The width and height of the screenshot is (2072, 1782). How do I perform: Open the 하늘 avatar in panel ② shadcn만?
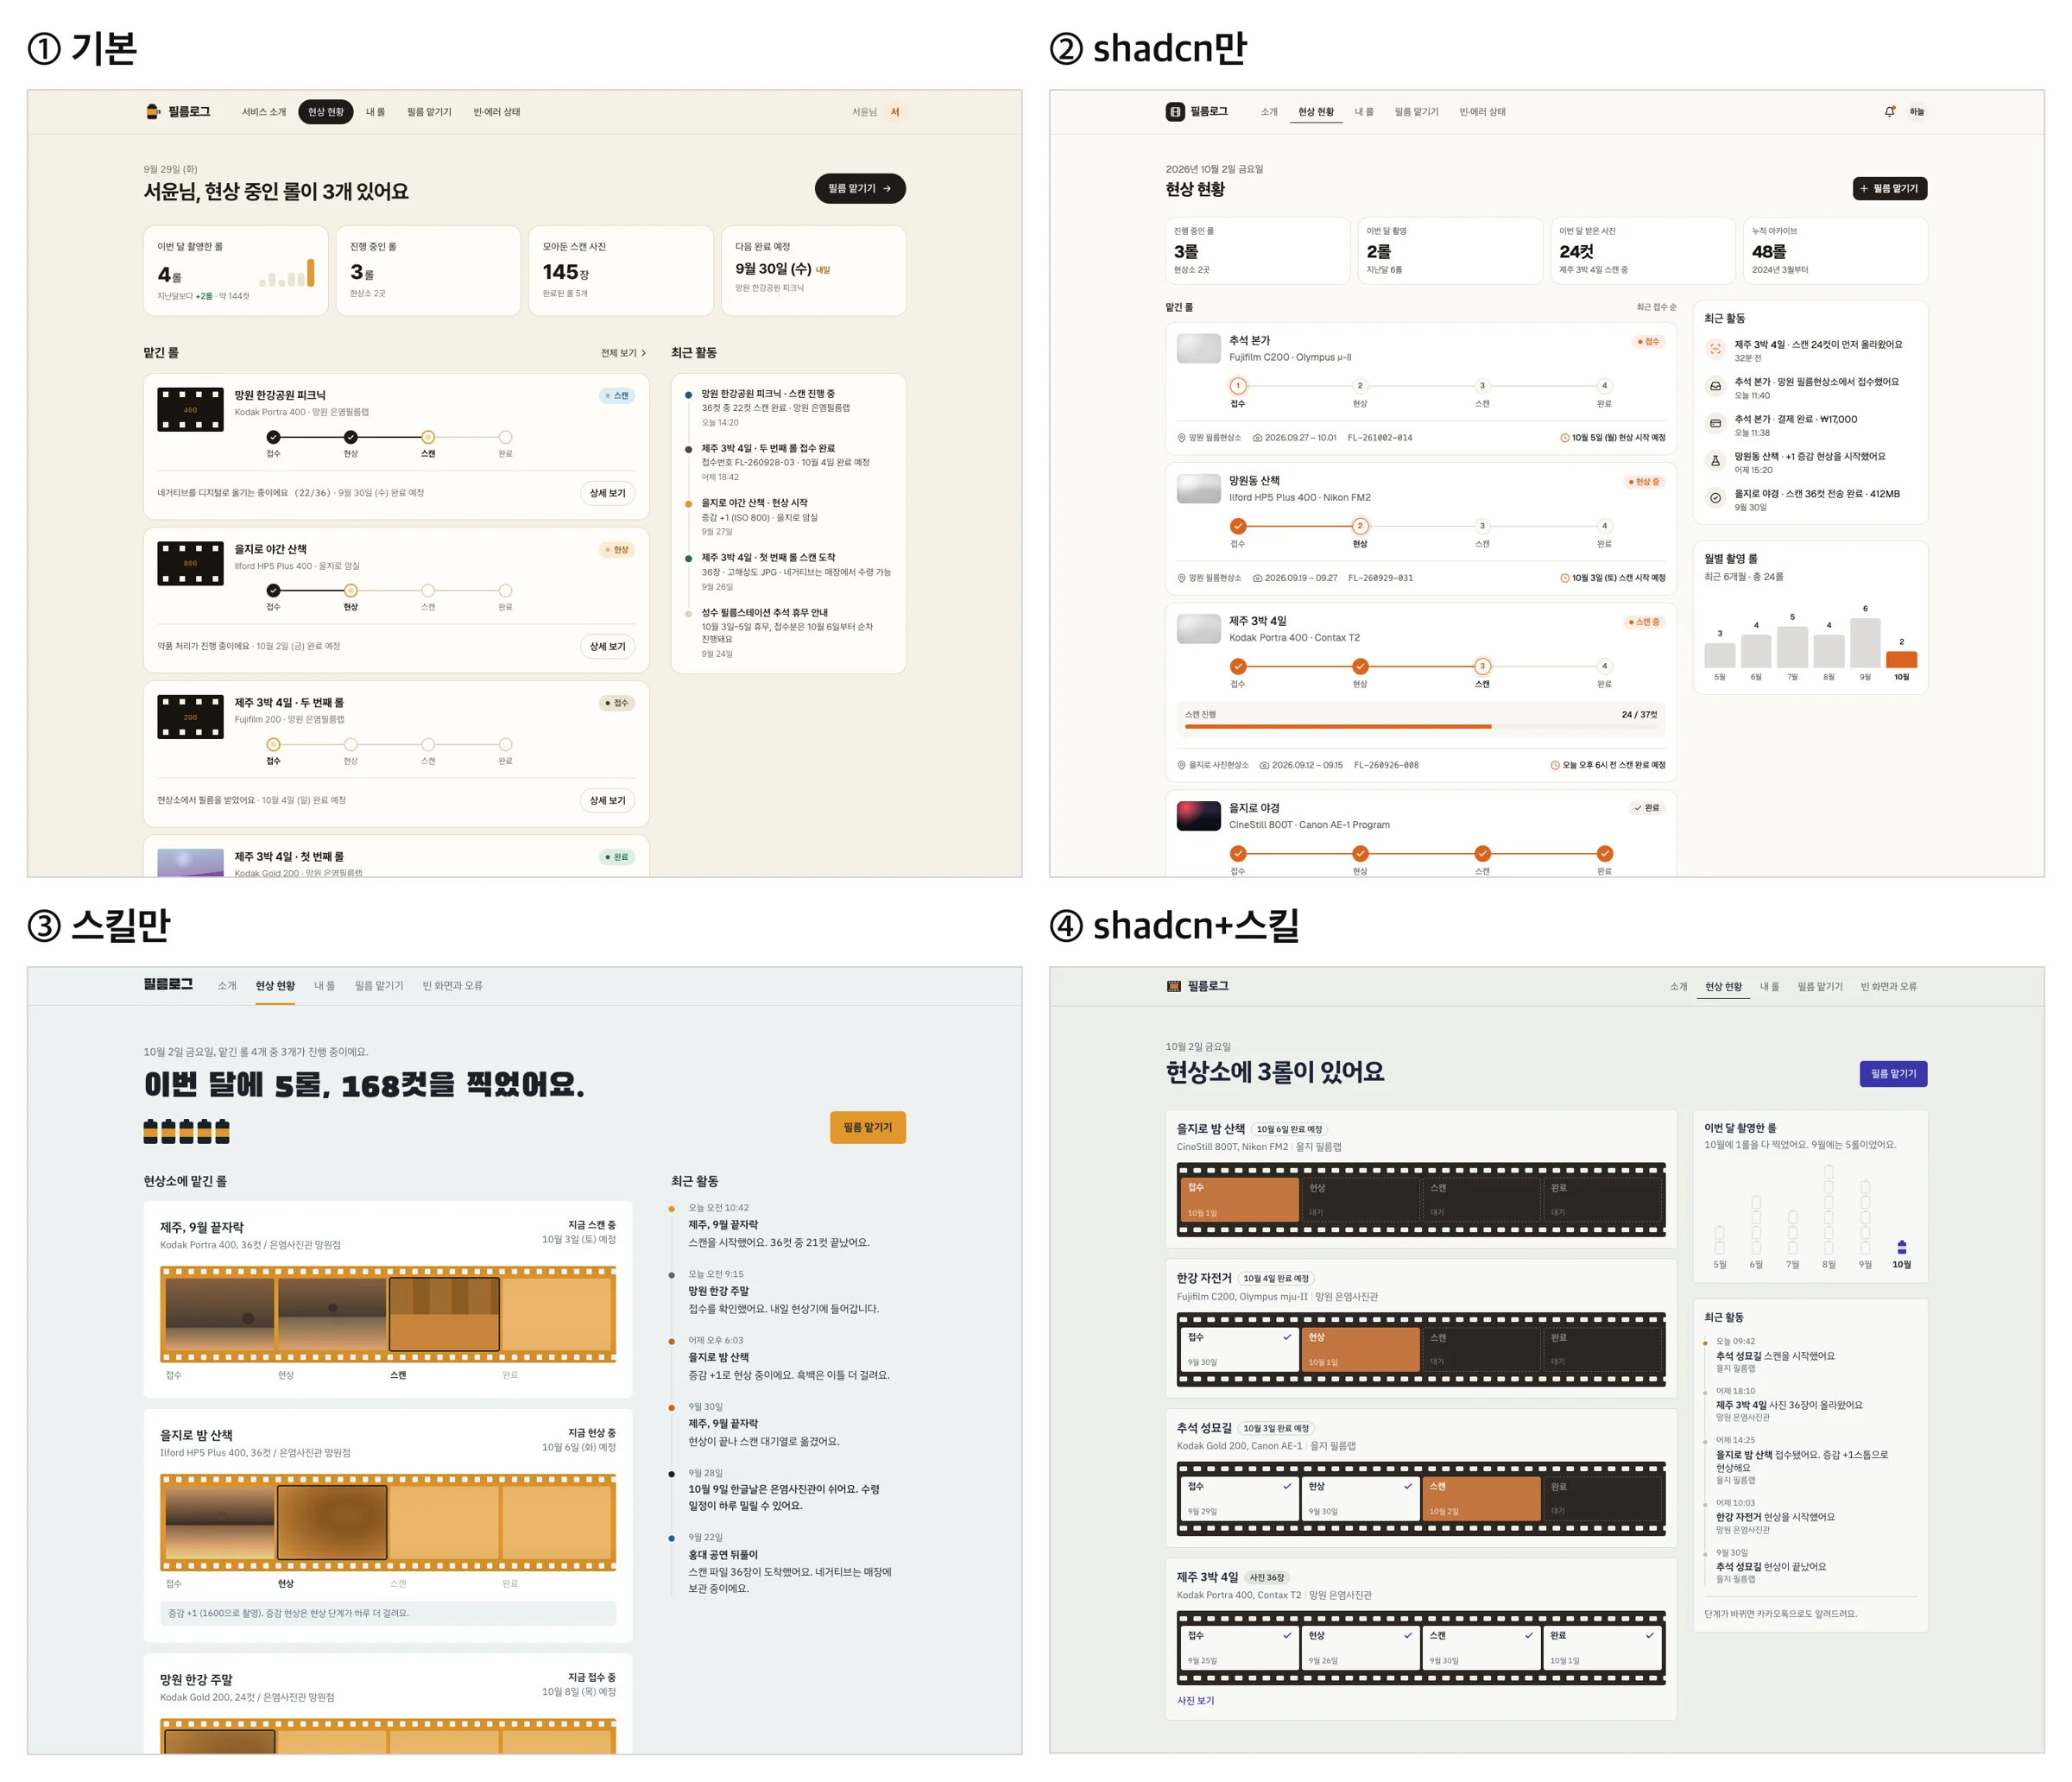click(x=1916, y=112)
